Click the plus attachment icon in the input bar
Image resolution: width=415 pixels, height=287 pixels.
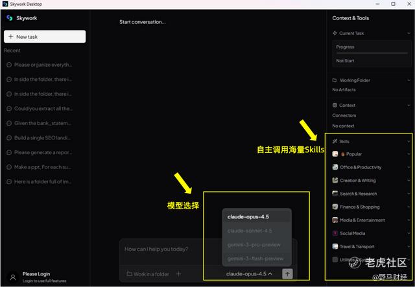tap(179, 274)
